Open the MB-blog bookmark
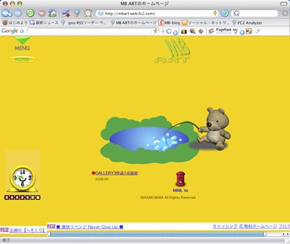290x244 pixels. tap(169, 23)
